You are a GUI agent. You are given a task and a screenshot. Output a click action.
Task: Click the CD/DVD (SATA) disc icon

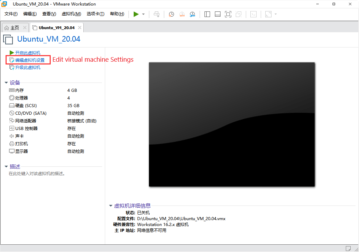tap(12, 113)
